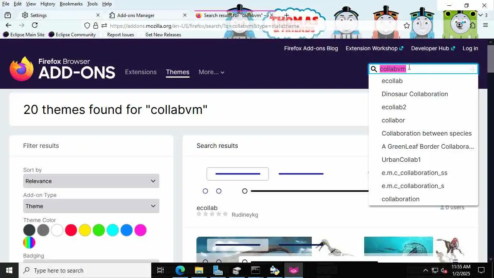The width and height of the screenshot is (494, 278).
Task: Submit the search with the arrow button
Action: [472, 69]
